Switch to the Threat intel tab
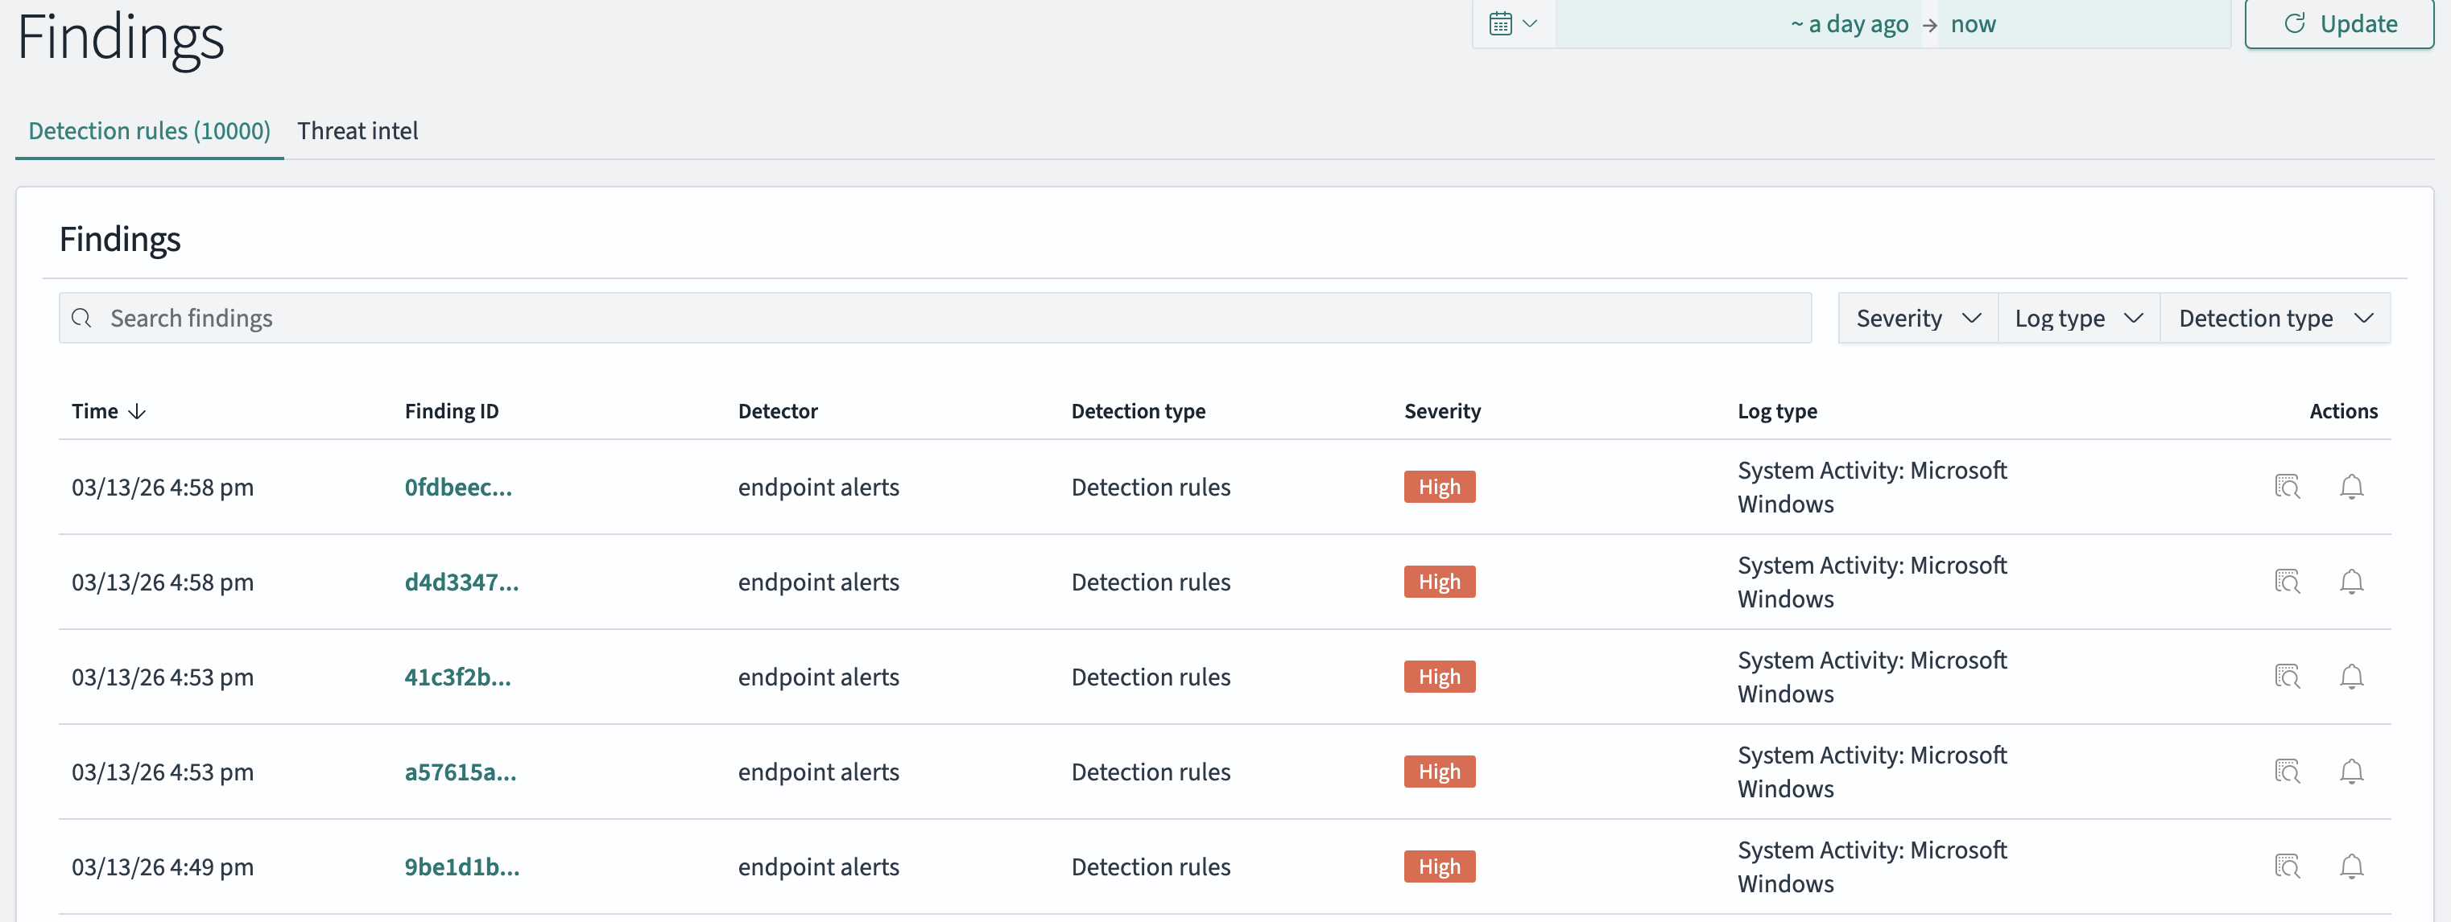 tap(357, 131)
